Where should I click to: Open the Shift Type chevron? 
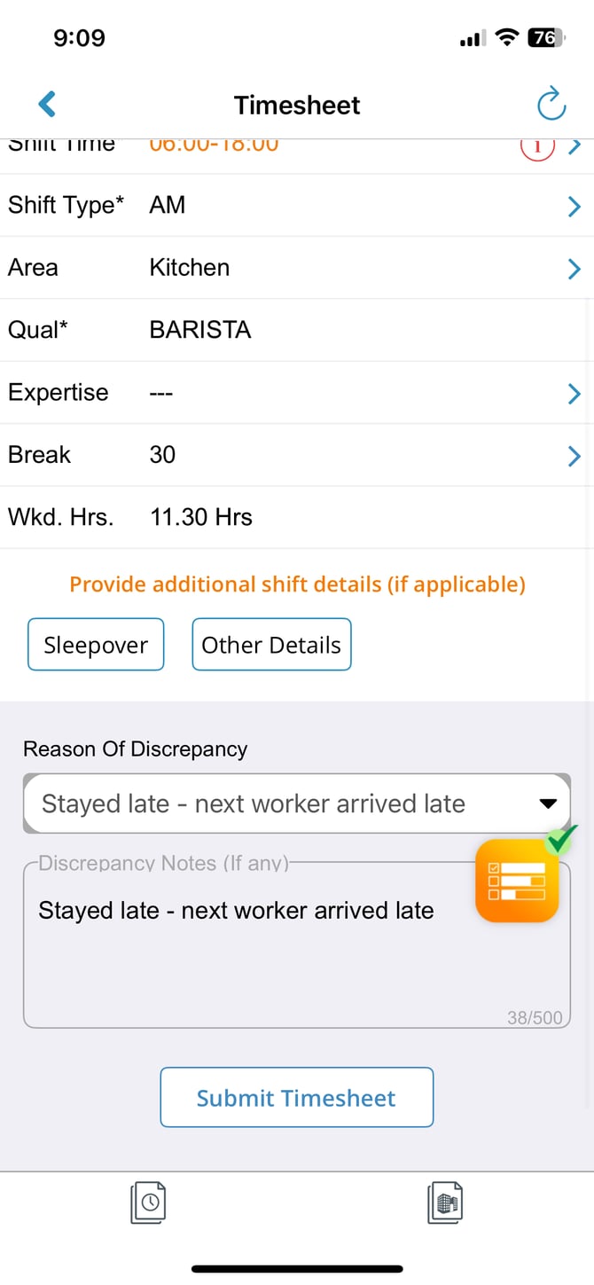[574, 207]
